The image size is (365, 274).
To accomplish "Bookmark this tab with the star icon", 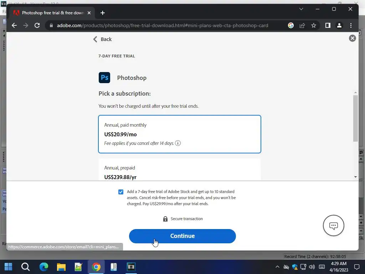I will 314,25.
